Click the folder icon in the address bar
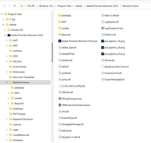The width and height of the screenshot is (151, 143). click(22, 6)
